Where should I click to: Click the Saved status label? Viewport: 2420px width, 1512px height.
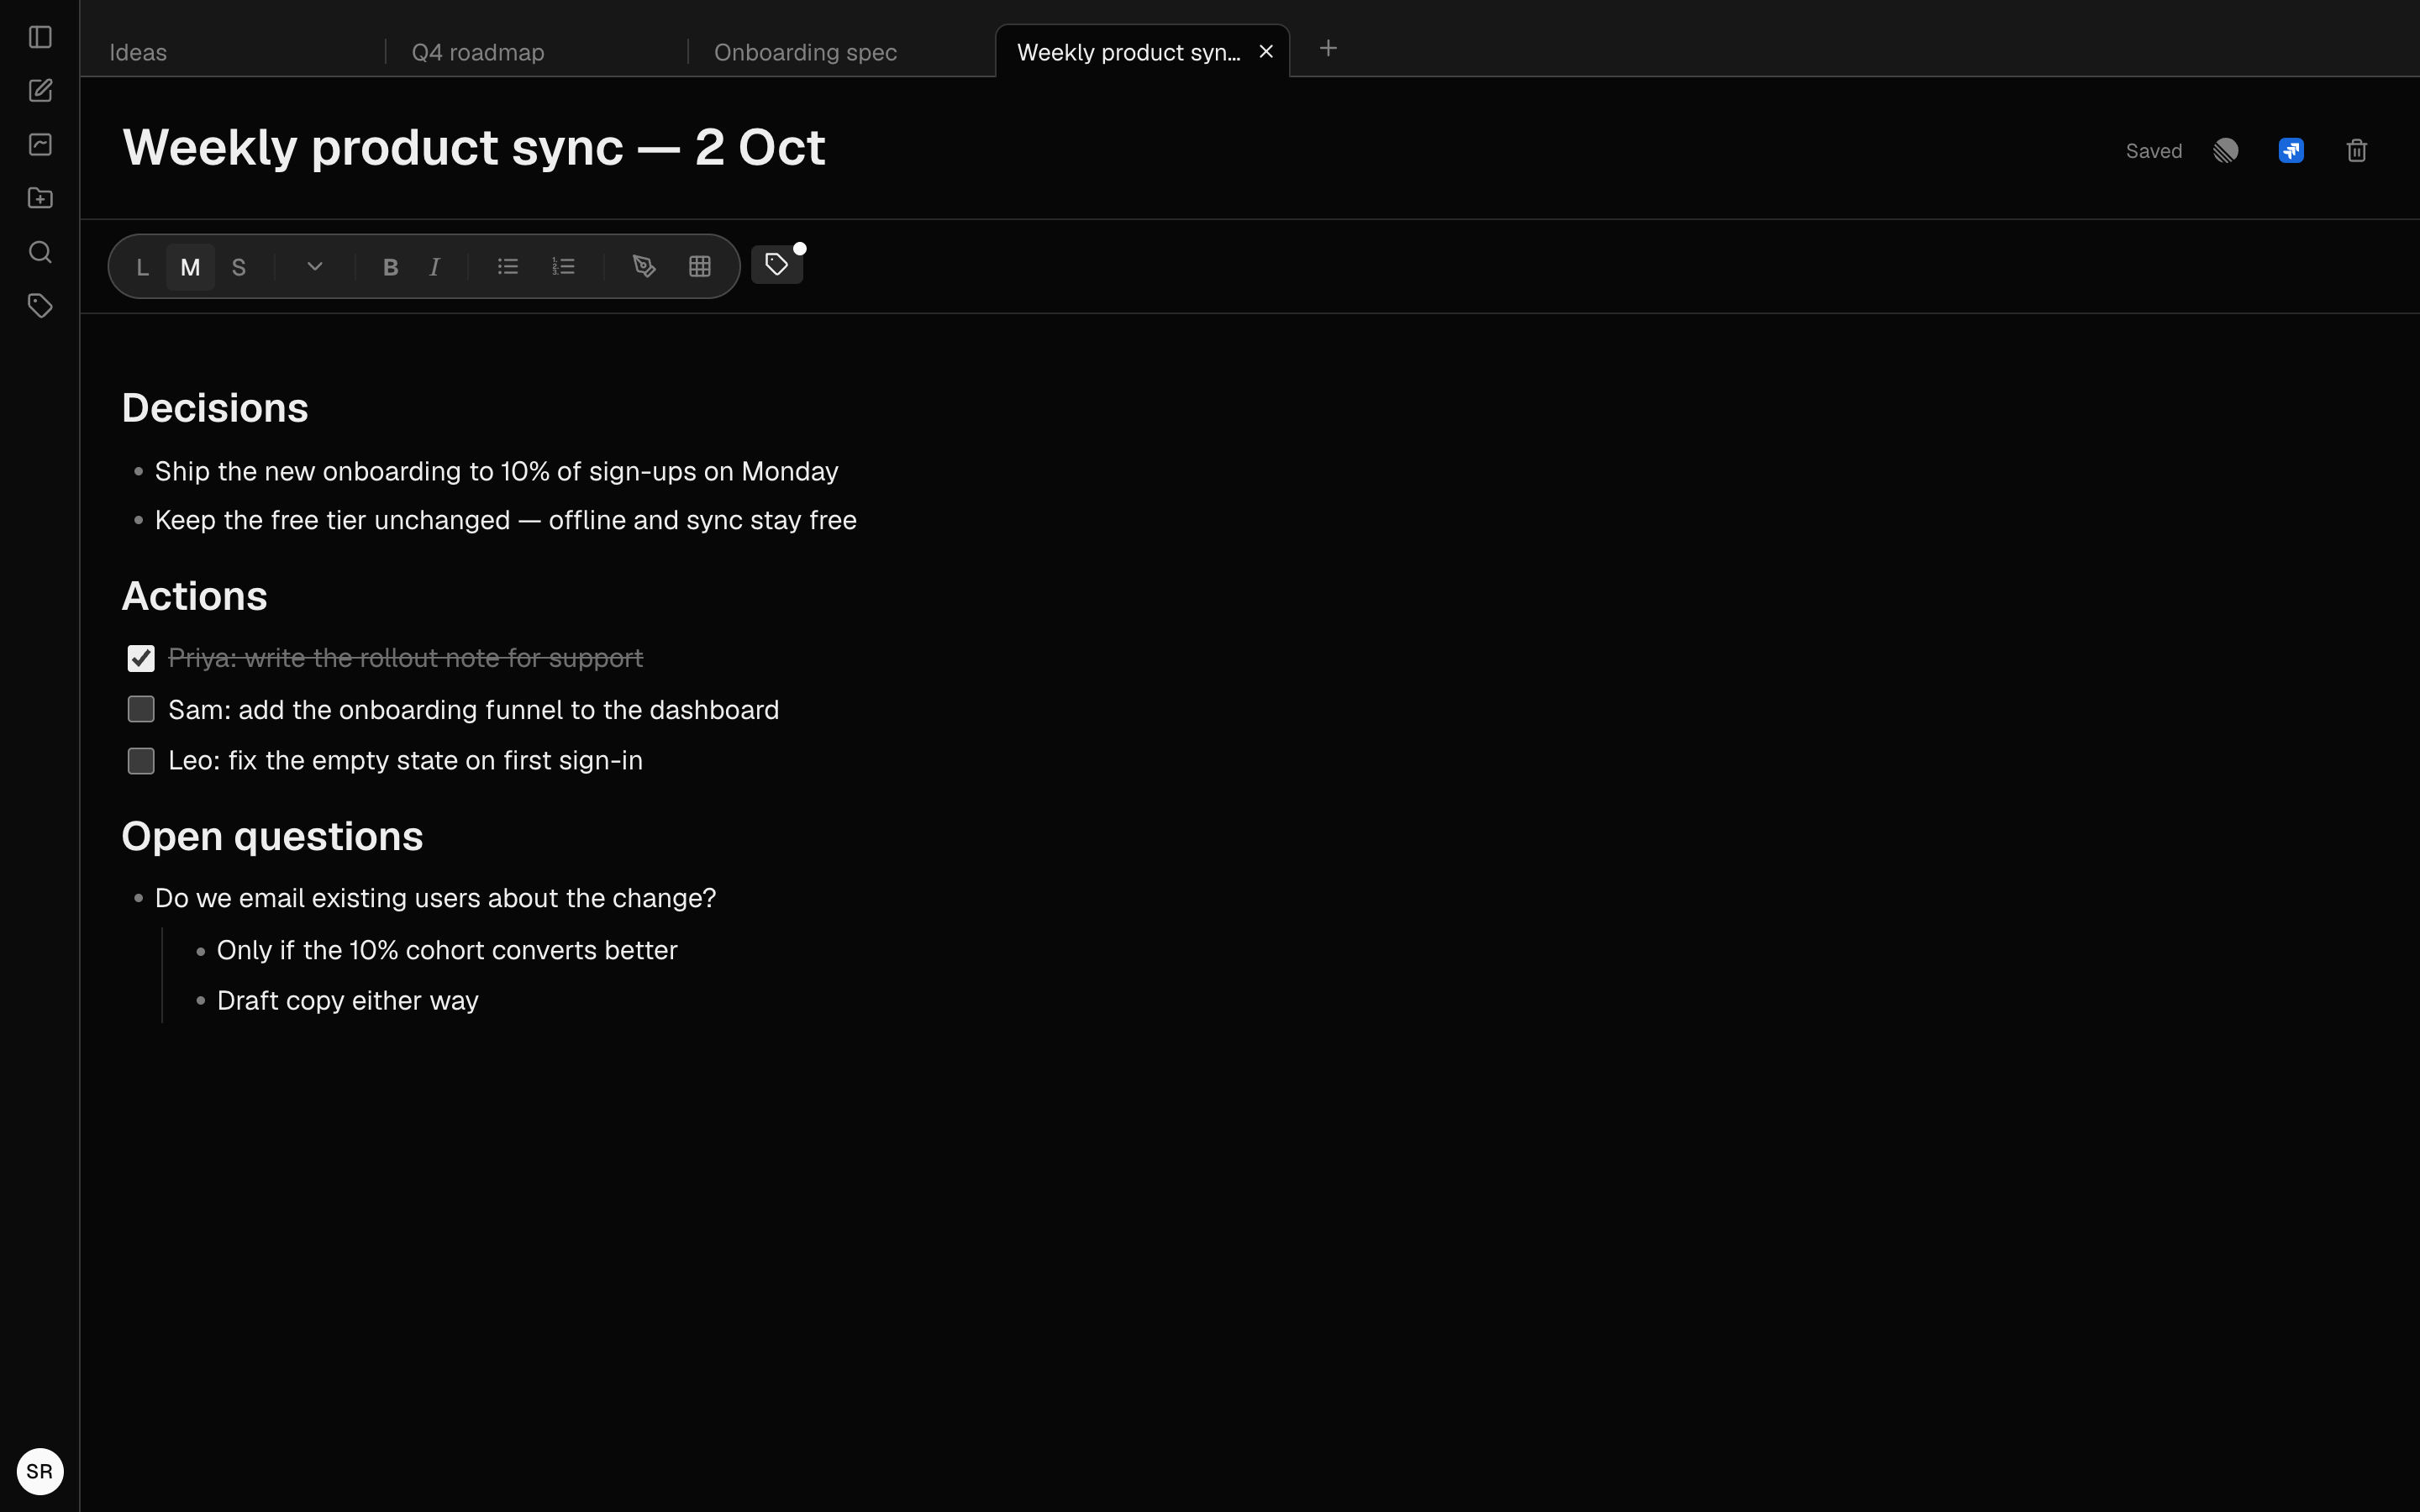2153,151
